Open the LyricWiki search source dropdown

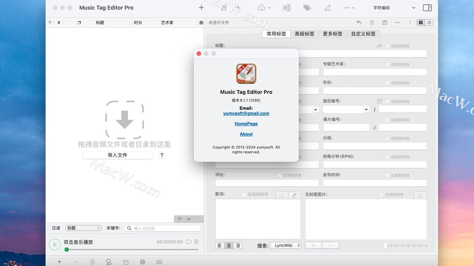(x=285, y=245)
